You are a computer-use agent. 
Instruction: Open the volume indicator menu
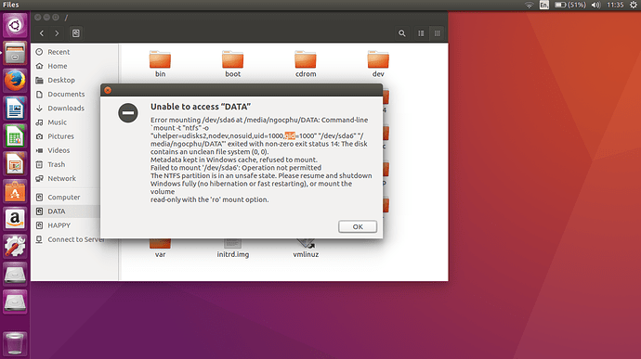pyautogui.click(x=595, y=5)
